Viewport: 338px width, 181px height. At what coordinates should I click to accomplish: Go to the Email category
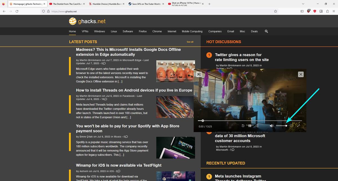(231, 31)
